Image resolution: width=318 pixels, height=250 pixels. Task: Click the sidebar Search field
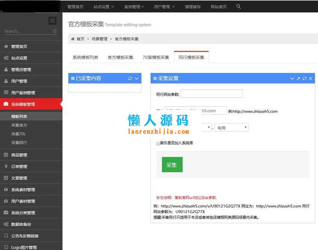27,31
